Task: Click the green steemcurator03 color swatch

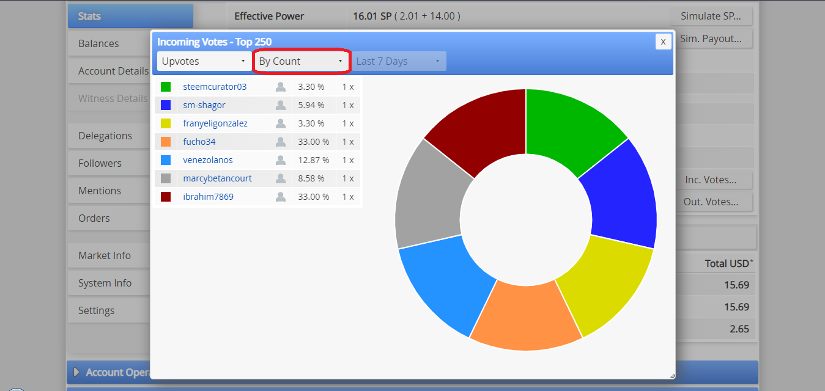Action: [x=166, y=87]
